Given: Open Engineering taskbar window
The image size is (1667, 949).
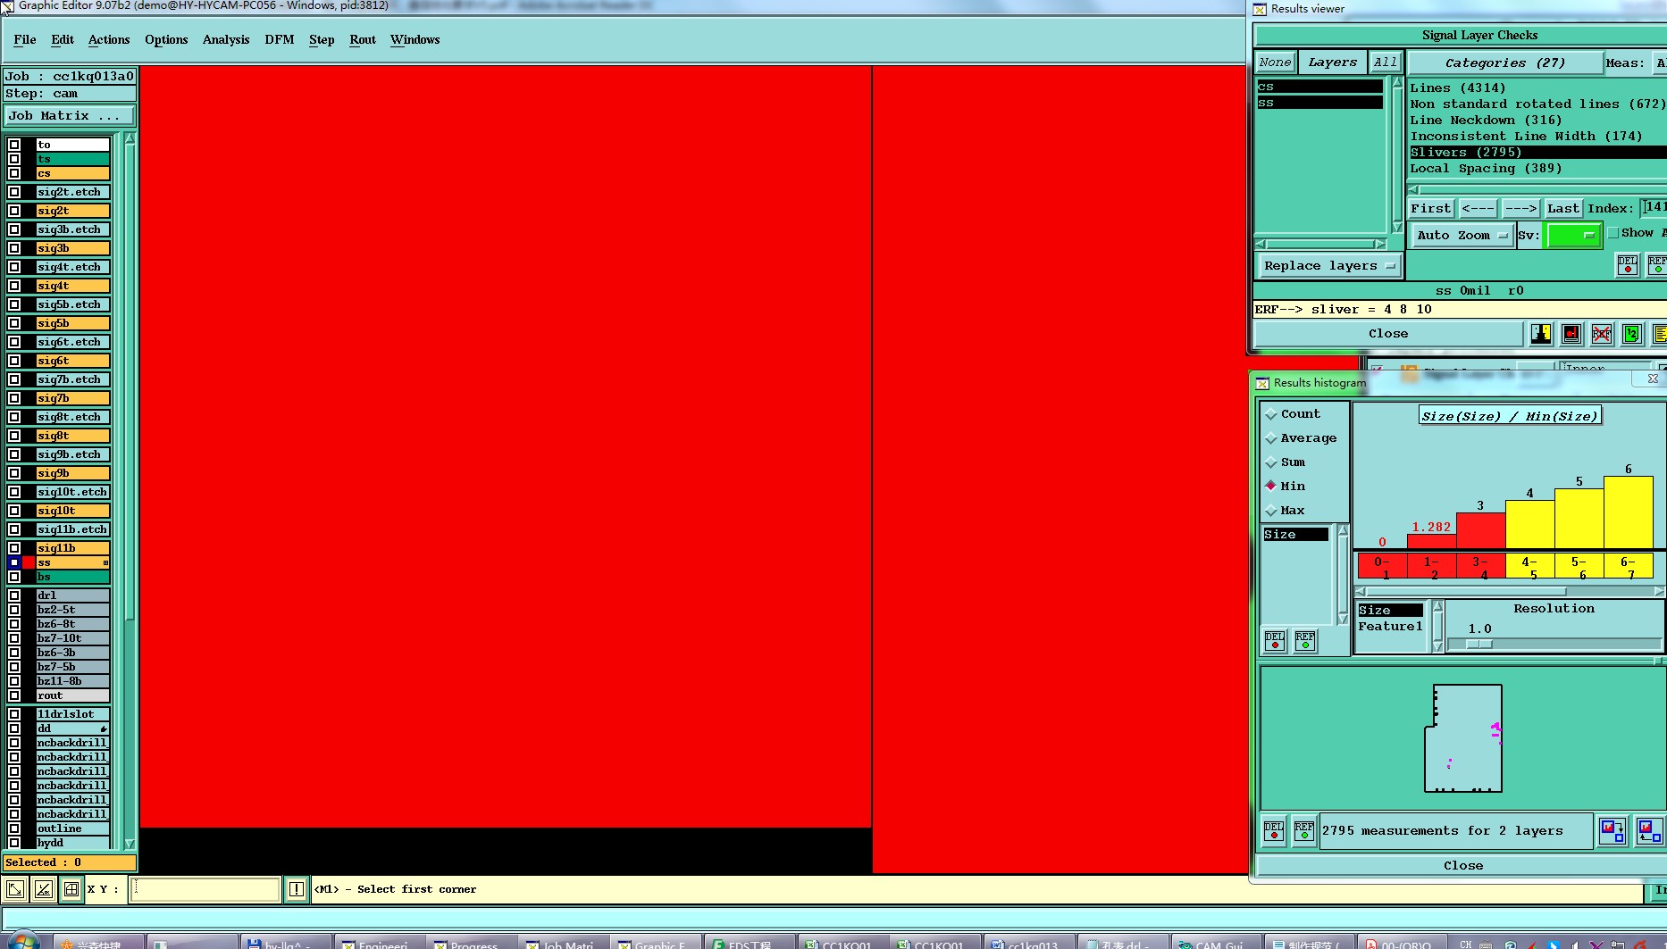Looking at the screenshot, I should tap(374, 943).
